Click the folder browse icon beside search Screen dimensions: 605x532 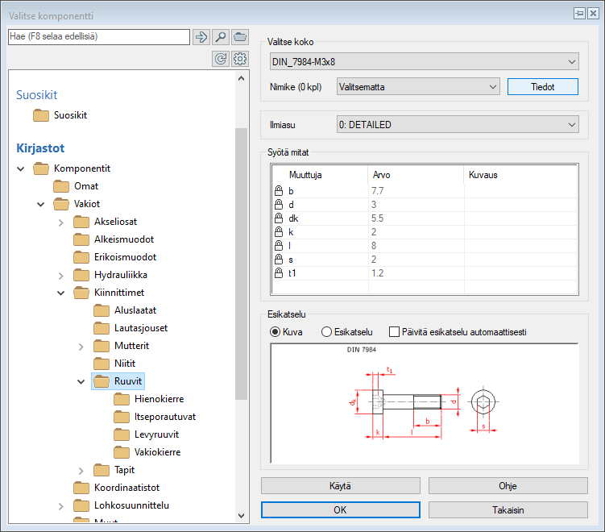click(x=240, y=37)
